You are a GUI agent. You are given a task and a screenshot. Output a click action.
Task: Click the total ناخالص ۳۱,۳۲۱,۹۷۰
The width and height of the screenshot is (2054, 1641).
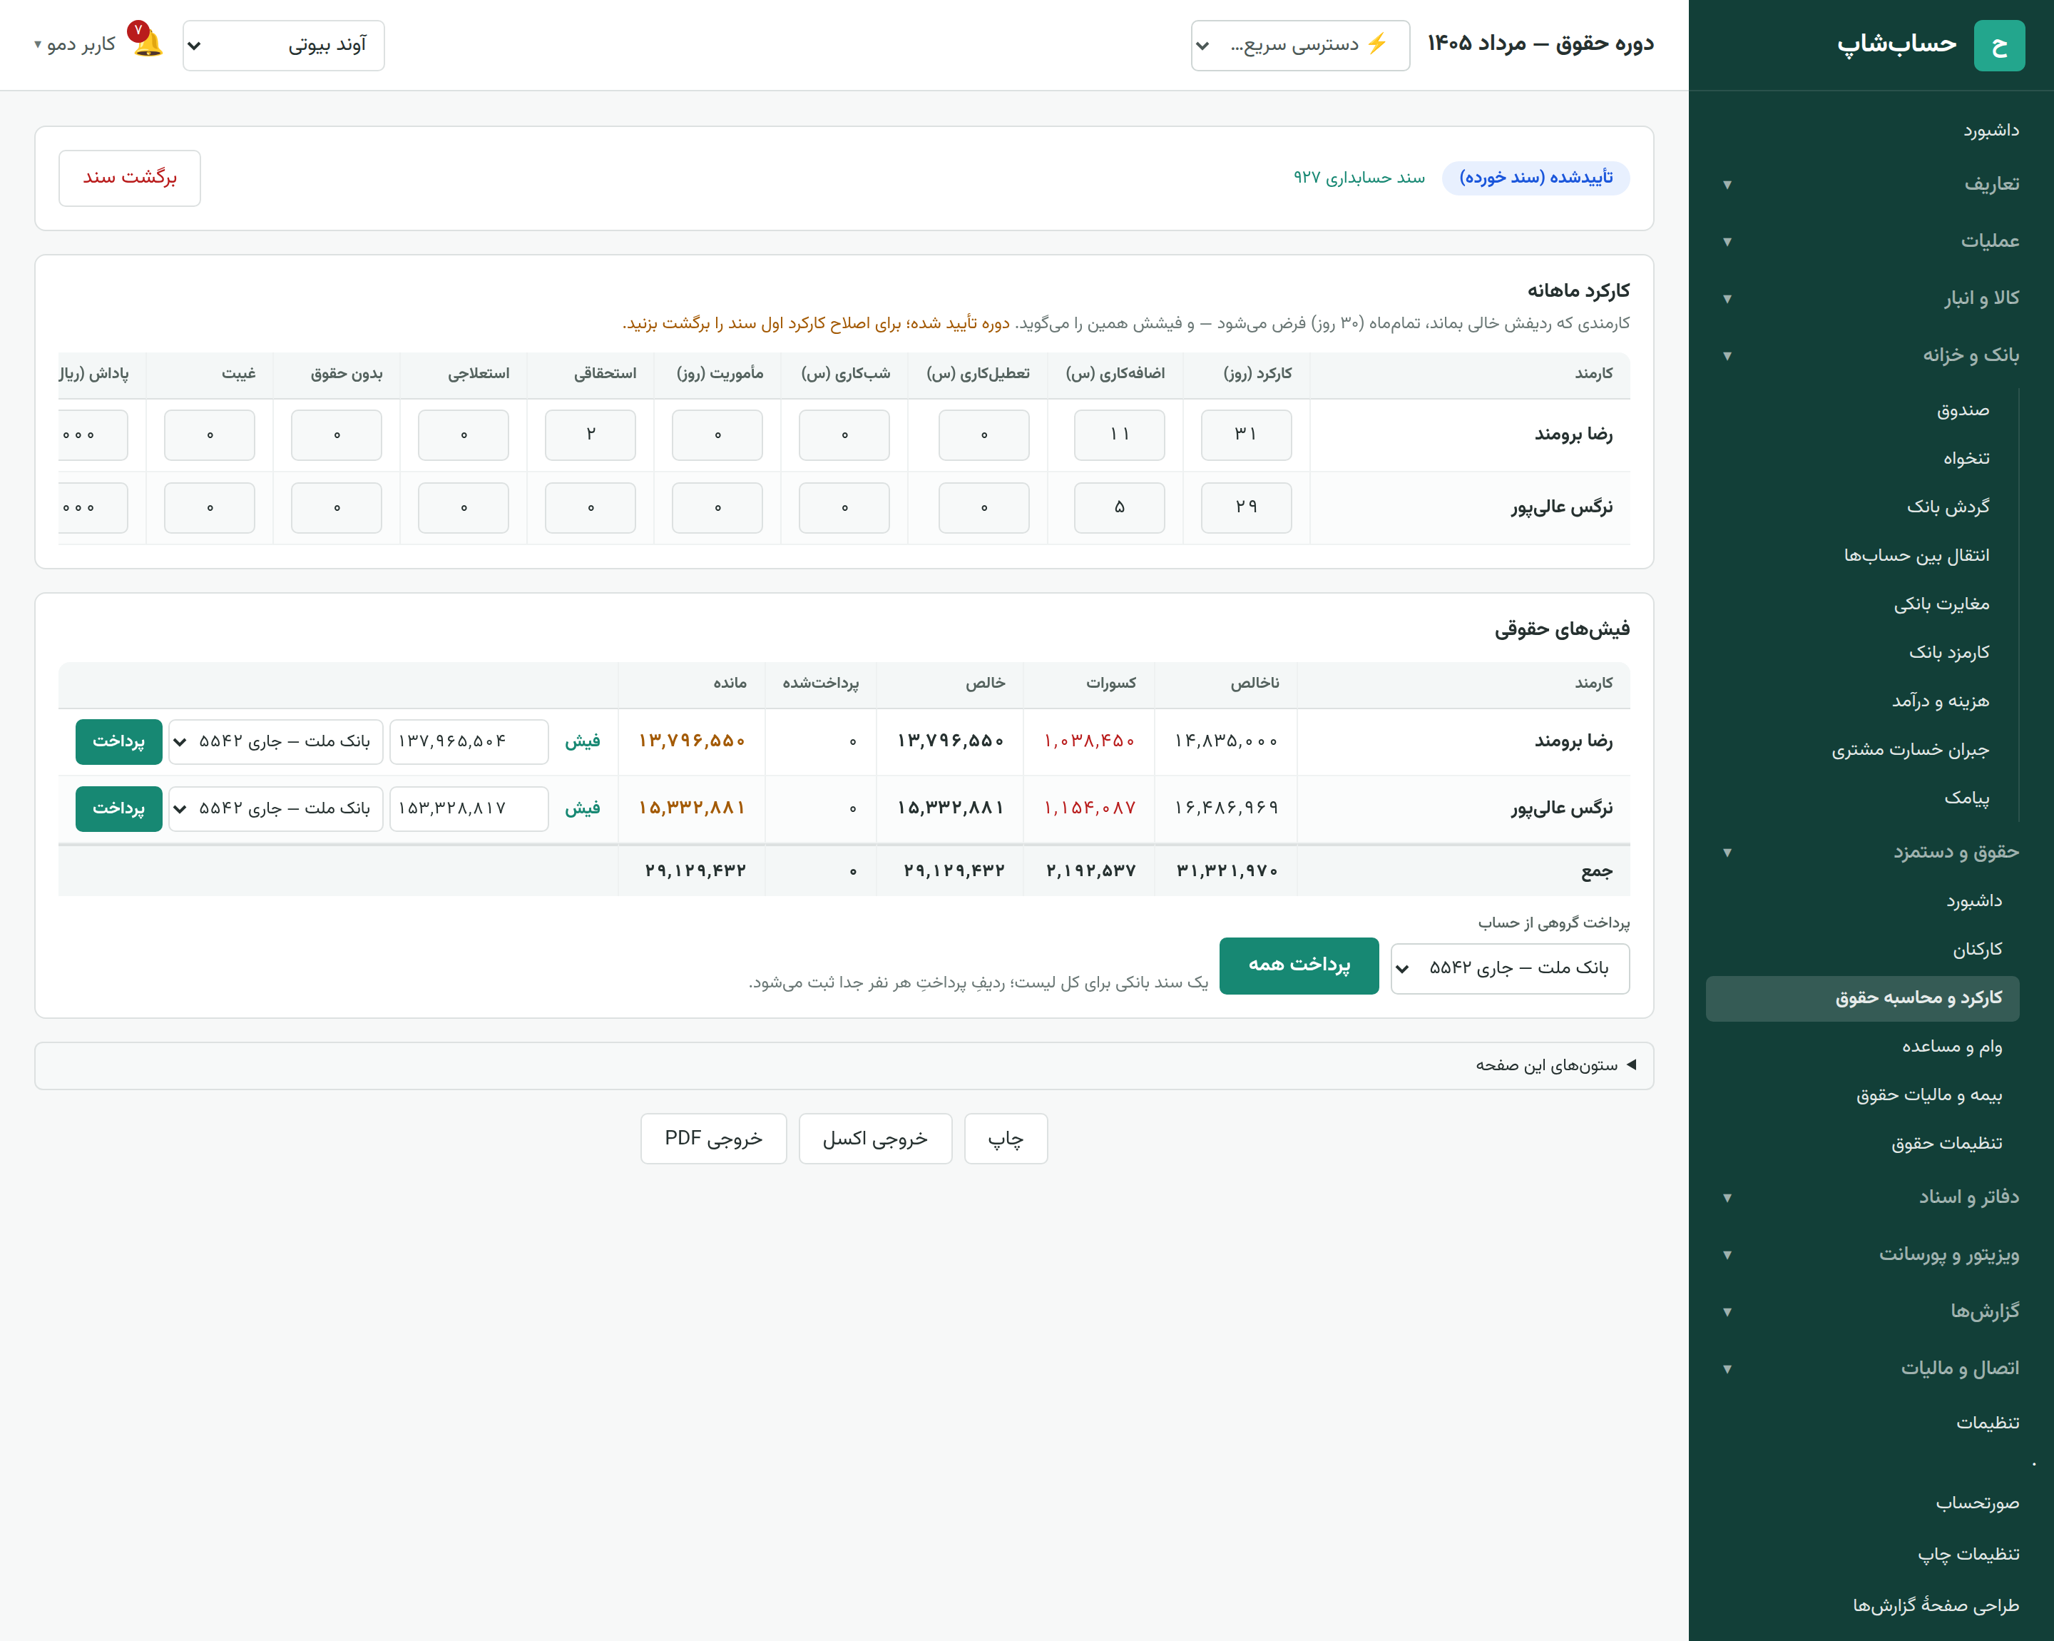point(1226,871)
